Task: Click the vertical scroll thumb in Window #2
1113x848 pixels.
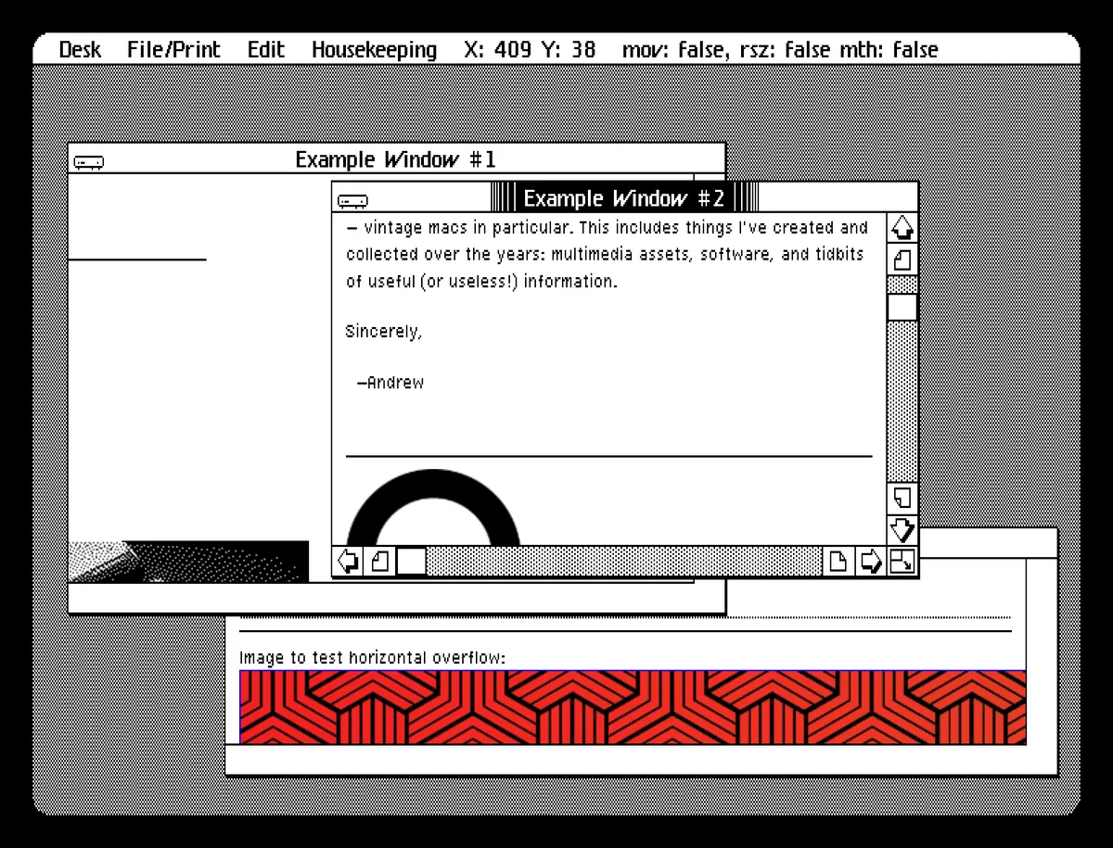Action: (x=902, y=307)
